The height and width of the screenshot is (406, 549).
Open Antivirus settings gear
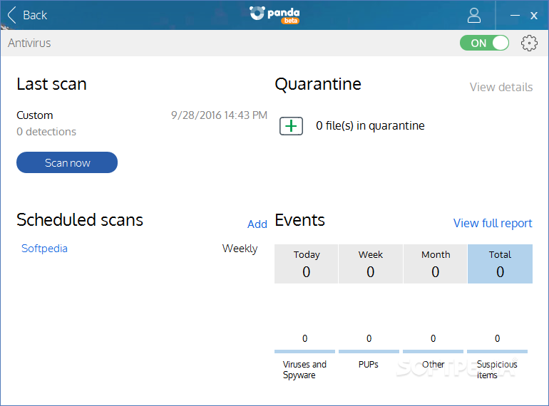[x=529, y=43]
